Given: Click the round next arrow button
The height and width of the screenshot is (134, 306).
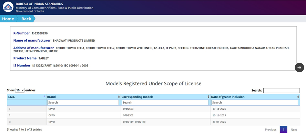Looking at the screenshot, I should (x=299, y=68).
